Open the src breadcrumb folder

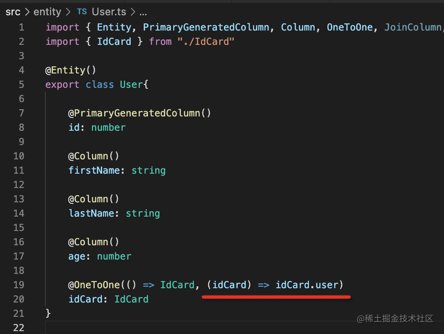[x=13, y=12]
